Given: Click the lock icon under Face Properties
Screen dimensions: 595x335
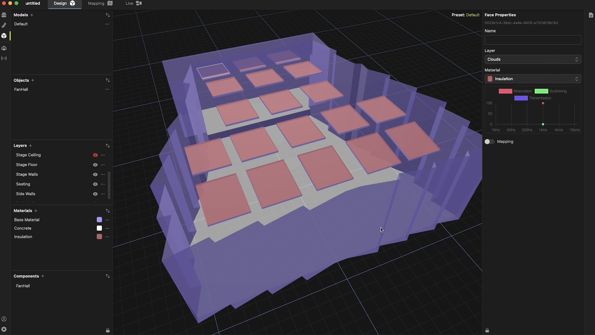Looking at the screenshot, I should coord(487,330).
